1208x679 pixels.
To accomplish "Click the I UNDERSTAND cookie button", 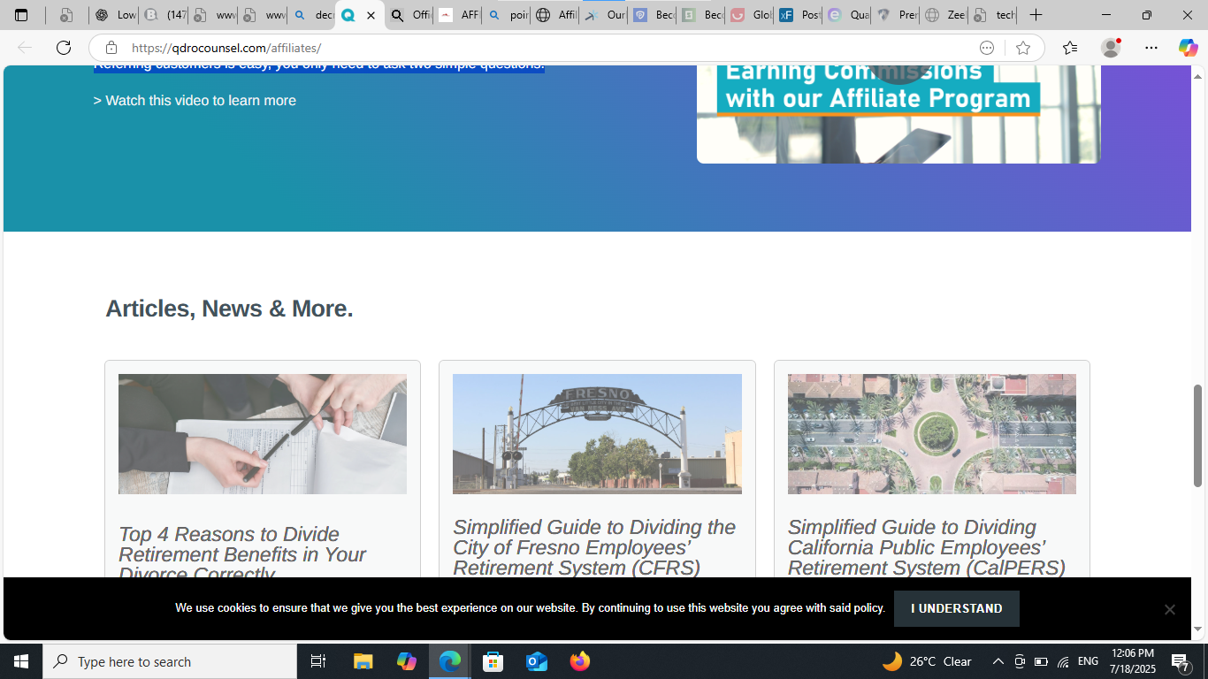I will tap(957, 609).
